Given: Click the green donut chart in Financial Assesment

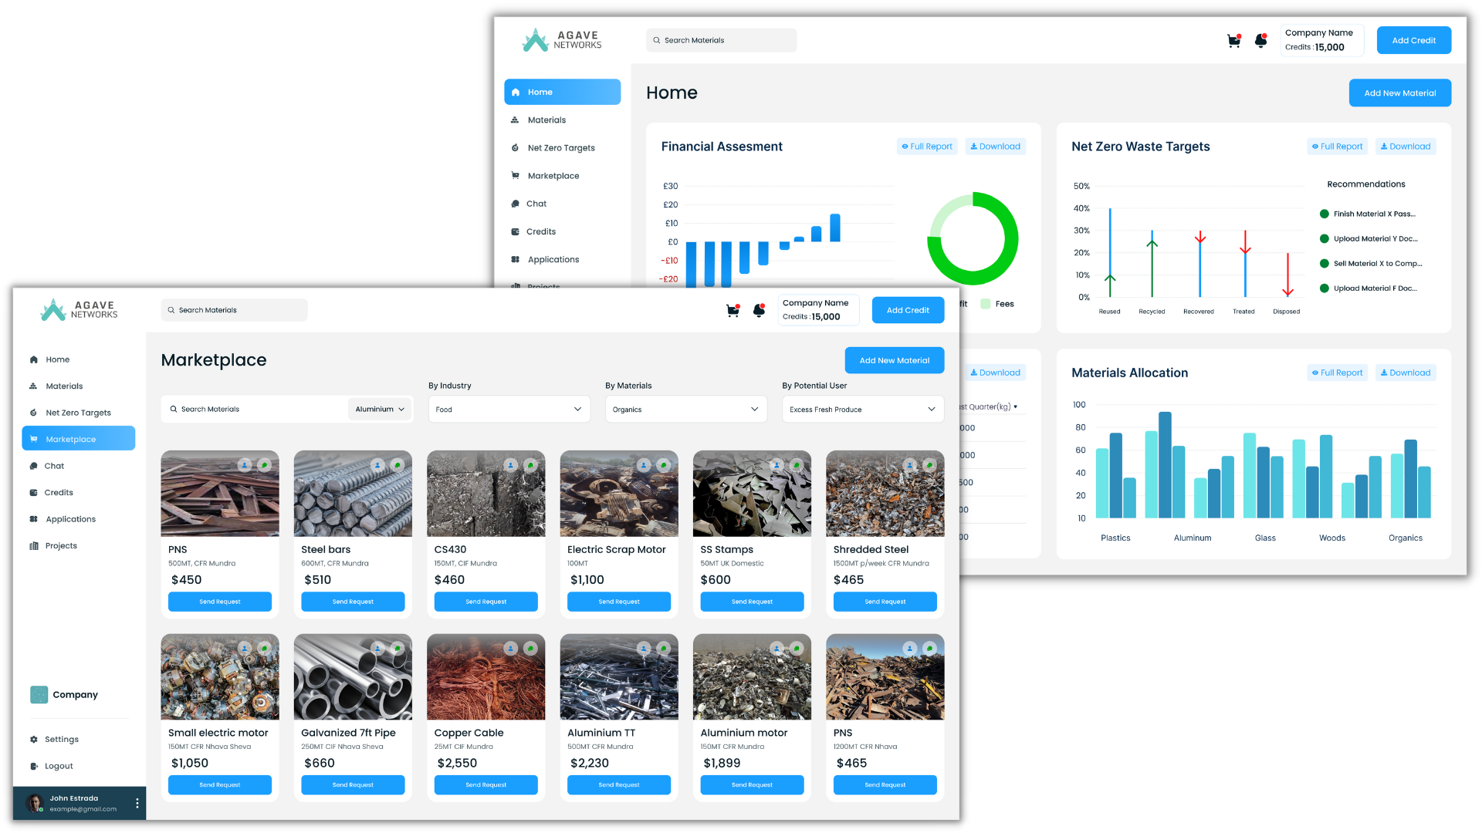Looking at the screenshot, I should (973, 238).
